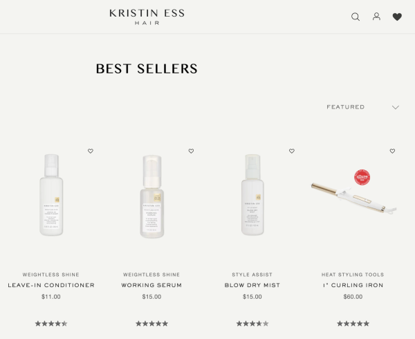Favorite the Working Serum heart
Screen dimensions: 415x339
[x=191, y=151]
